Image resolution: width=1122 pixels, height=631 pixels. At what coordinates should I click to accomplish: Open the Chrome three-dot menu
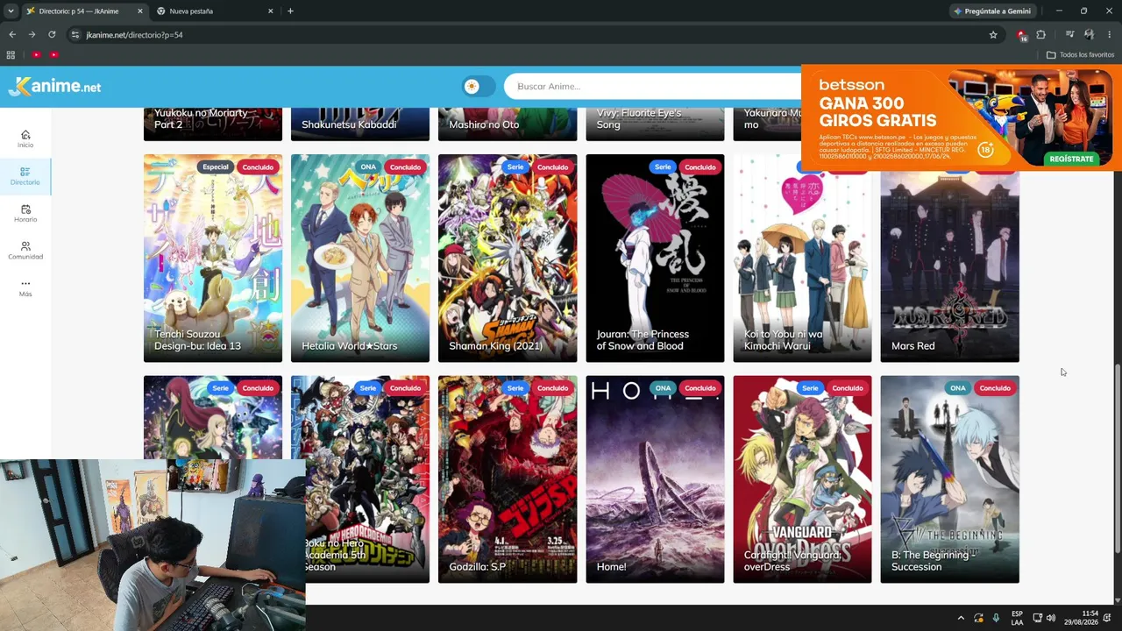tap(1109, 35)
